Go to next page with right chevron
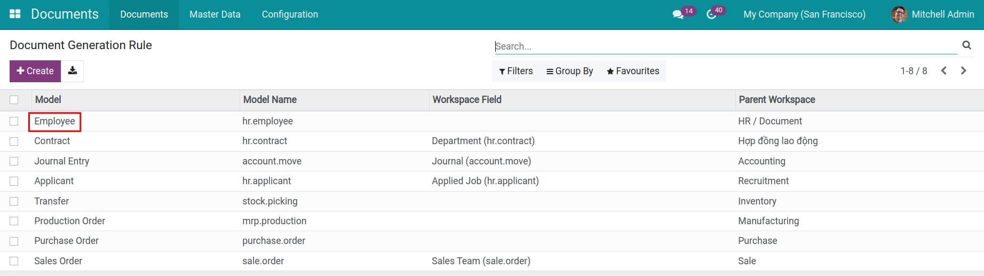Screen dimensions: 984x276 point(963,71)
